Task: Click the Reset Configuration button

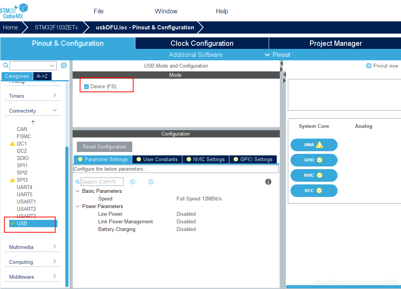Action: (104, 147)
